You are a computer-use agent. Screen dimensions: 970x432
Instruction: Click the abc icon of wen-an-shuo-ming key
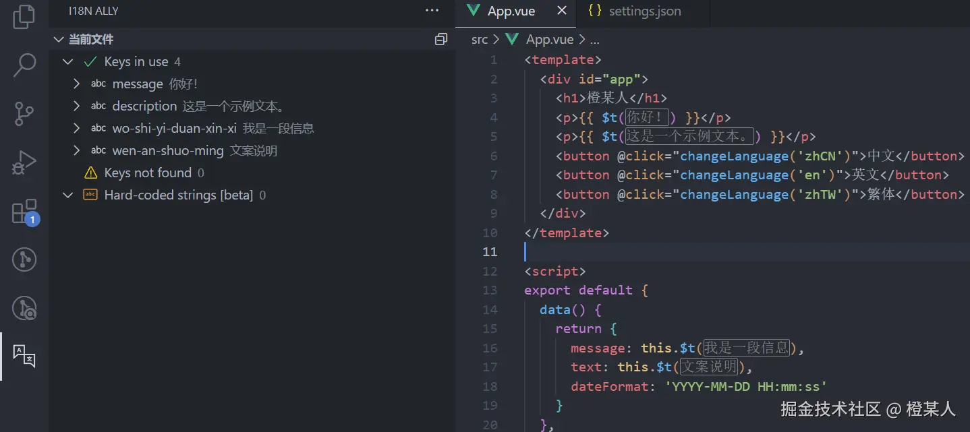tap(98, 150)
